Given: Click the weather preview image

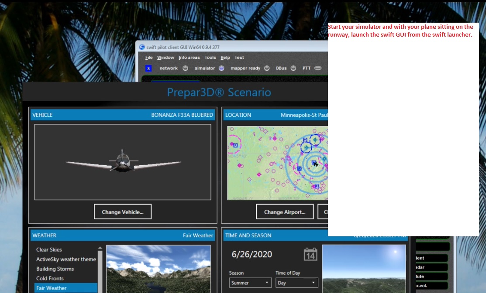Looking at the screenshot, I should tap(159, 269).
